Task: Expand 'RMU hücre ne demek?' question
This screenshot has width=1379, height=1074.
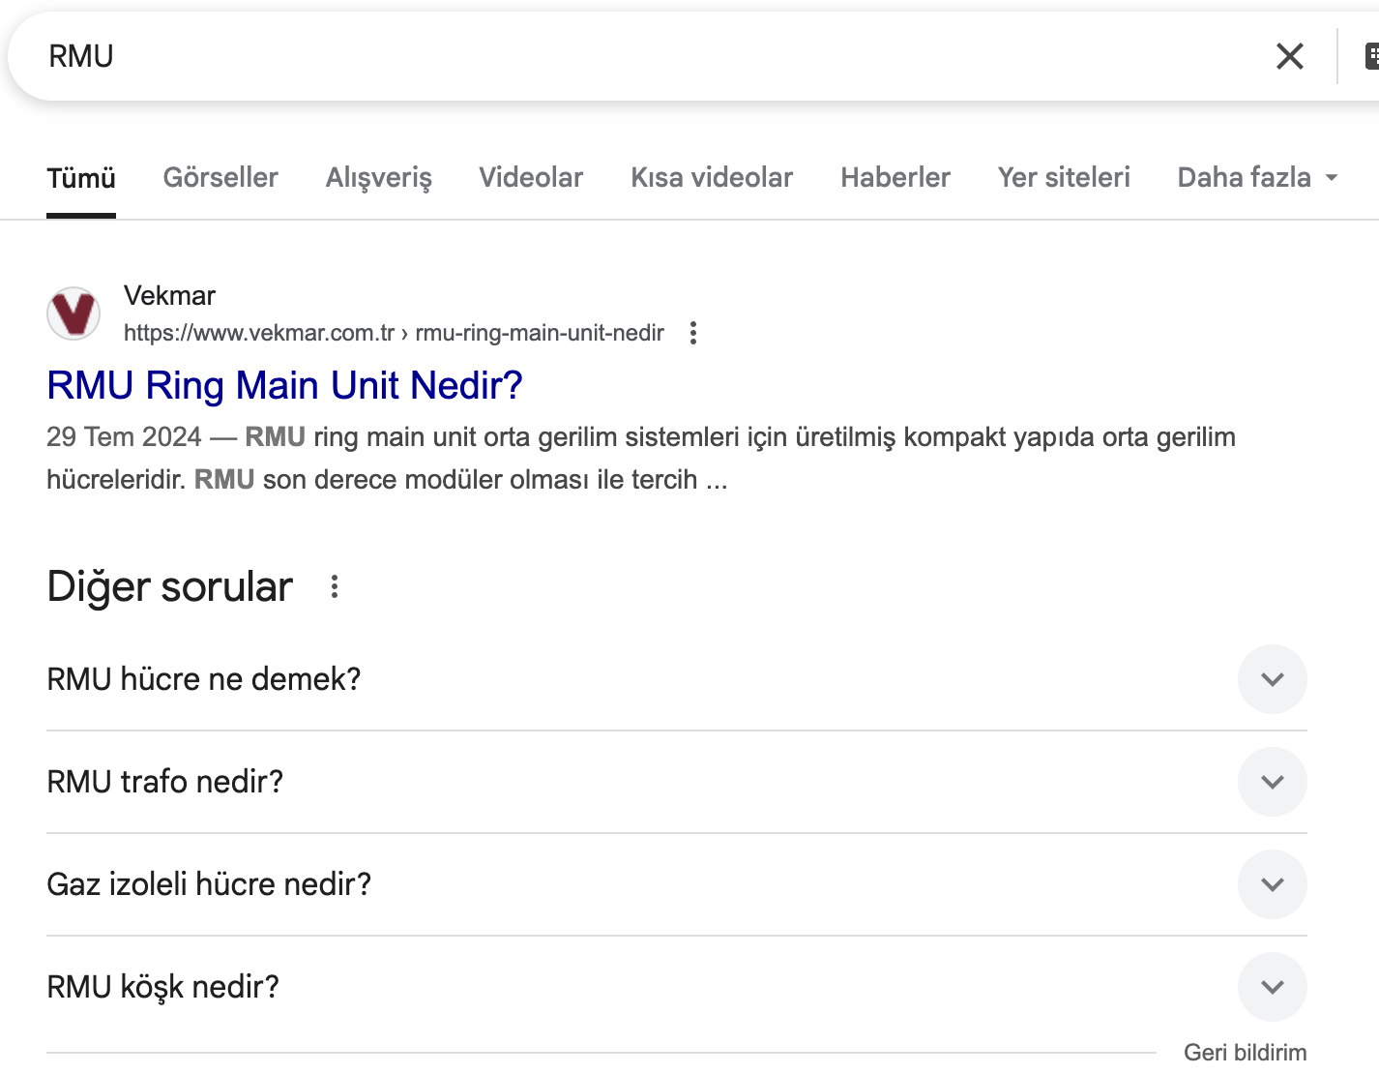Action: [1272, 679]
